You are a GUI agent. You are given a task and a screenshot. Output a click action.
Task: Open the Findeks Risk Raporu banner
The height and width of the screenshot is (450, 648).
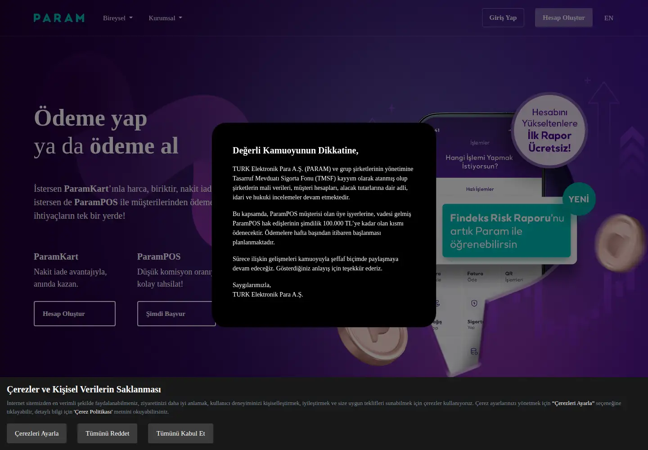pos(507,231)
